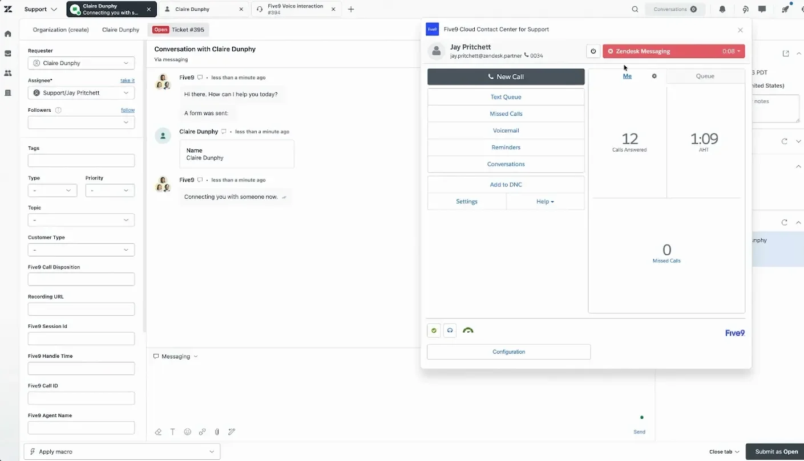804x461 pixels.
Task: Open the Type dropdown
Action: click(x=52, y=190)
